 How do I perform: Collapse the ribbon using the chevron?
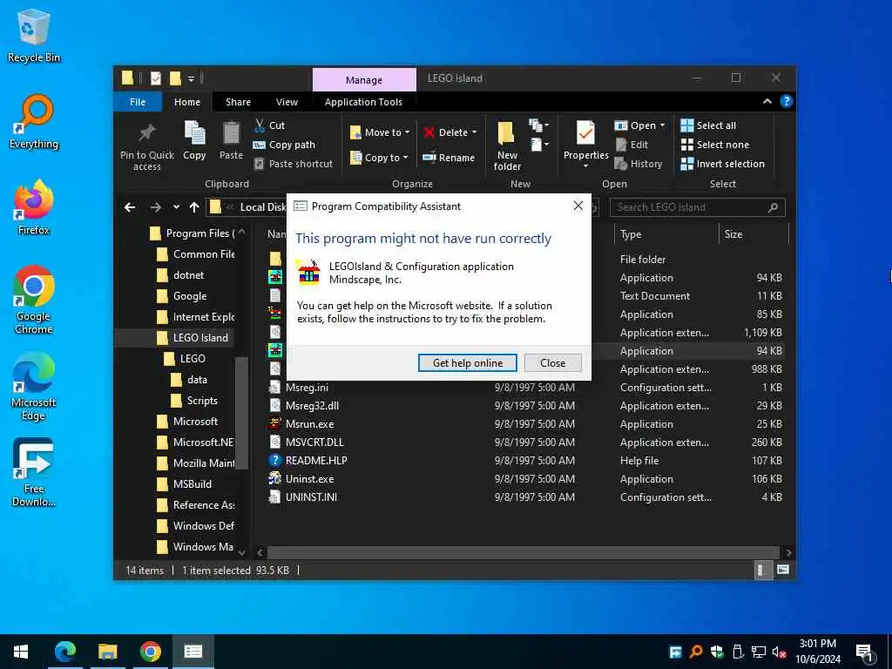pyautogui.click(x=767, y=101)
